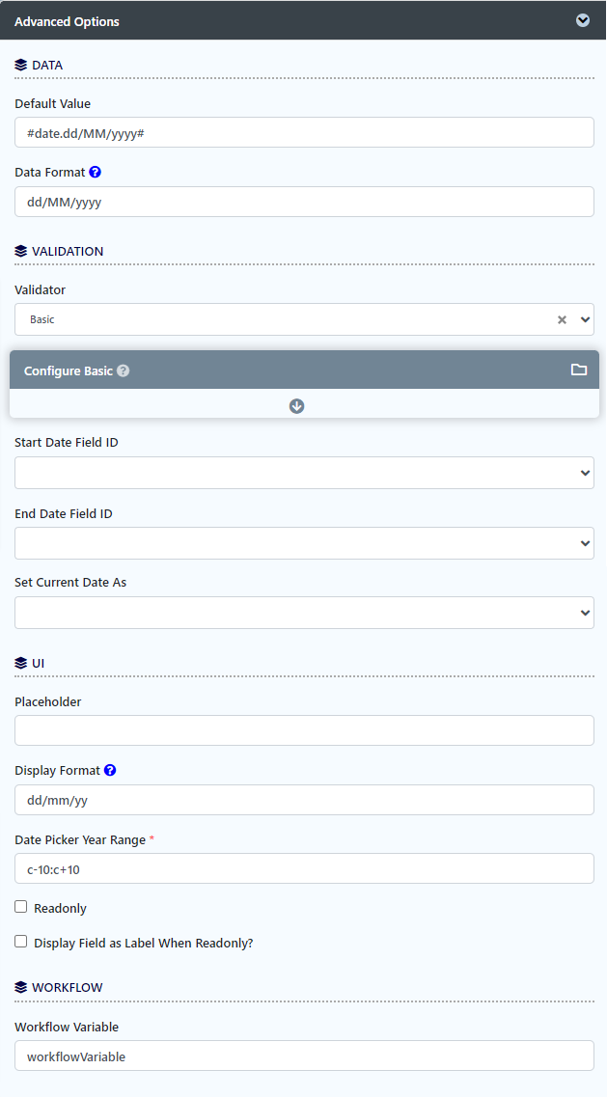This screenshot has height=1097, width=607.
Task: Expand the End Date Field ID dropdown
Action: (304, 543)
